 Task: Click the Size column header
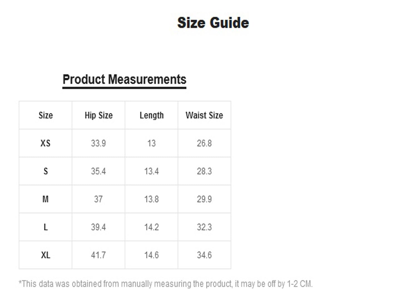46,115
